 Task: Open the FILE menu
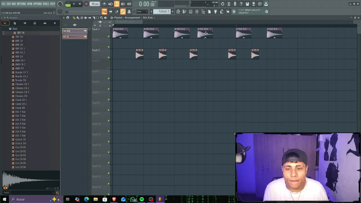coord(3,4)
